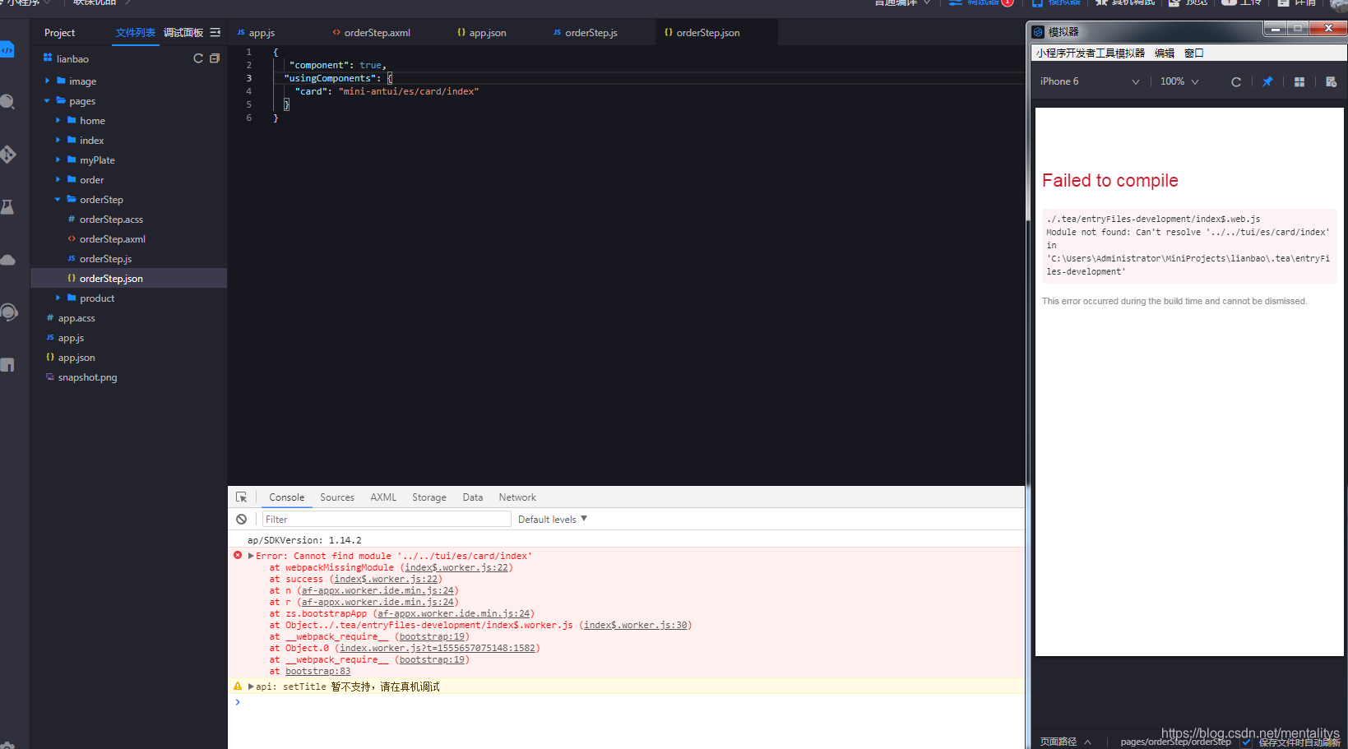Expand the image folder
The image size is (1348, 749).
click(47, 81)
